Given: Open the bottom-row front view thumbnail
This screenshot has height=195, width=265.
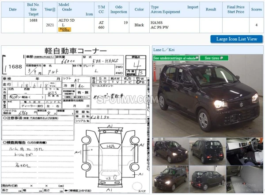Looking at the screenshot, I should [x=170, y=179].
